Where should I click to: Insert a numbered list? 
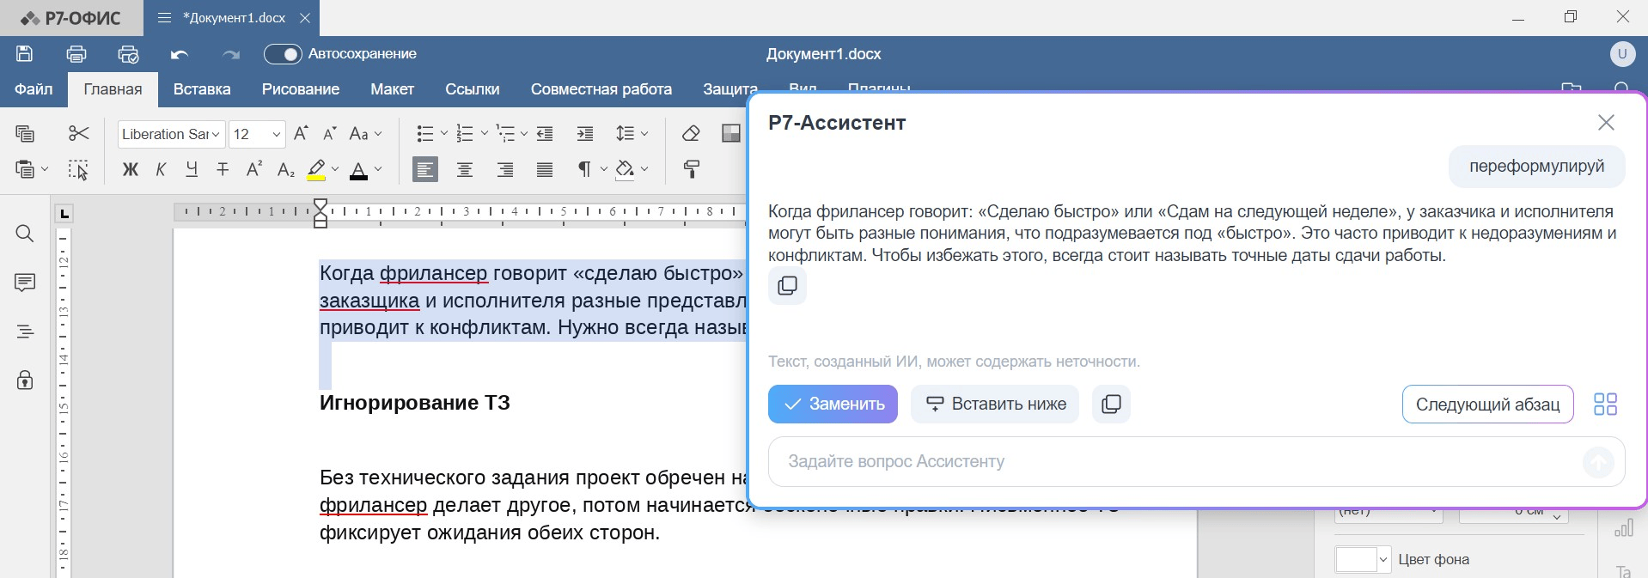[x=465, y=133]
